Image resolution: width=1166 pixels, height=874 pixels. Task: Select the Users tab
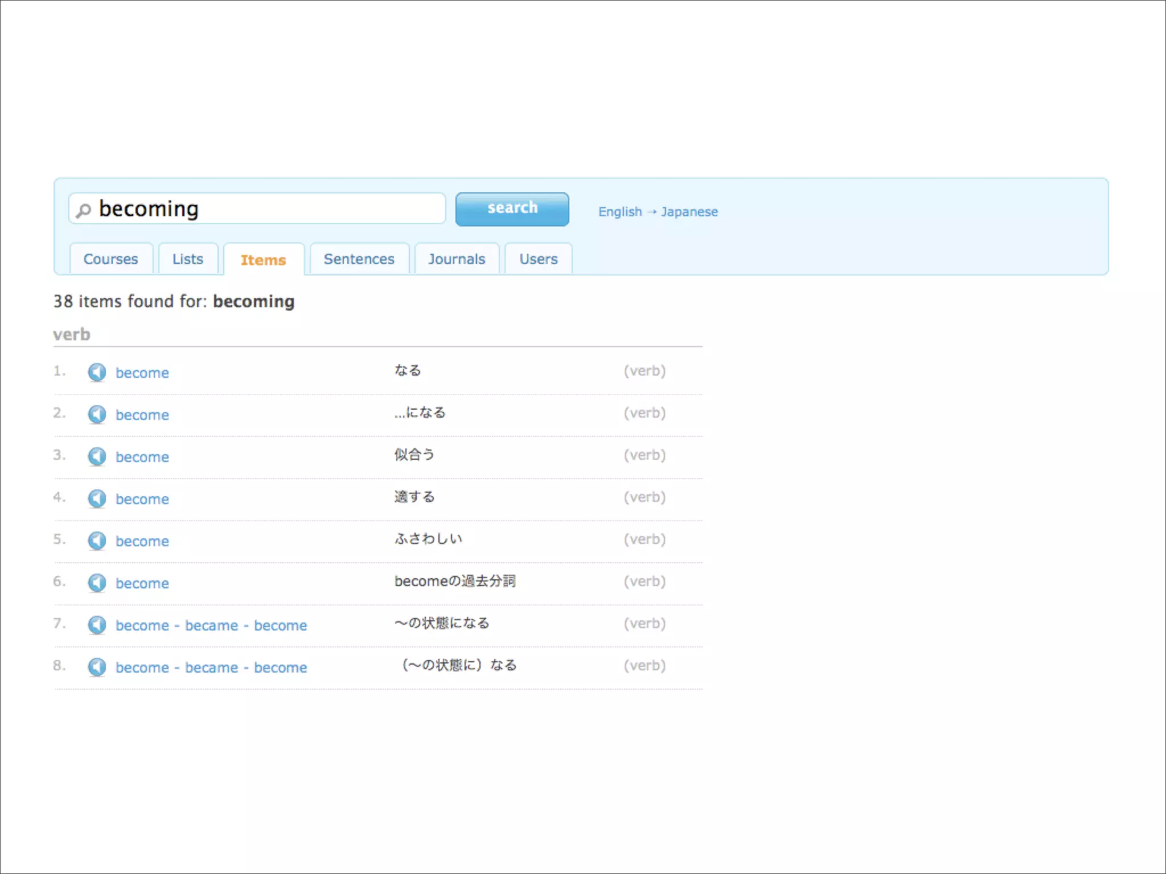(538, 259)
